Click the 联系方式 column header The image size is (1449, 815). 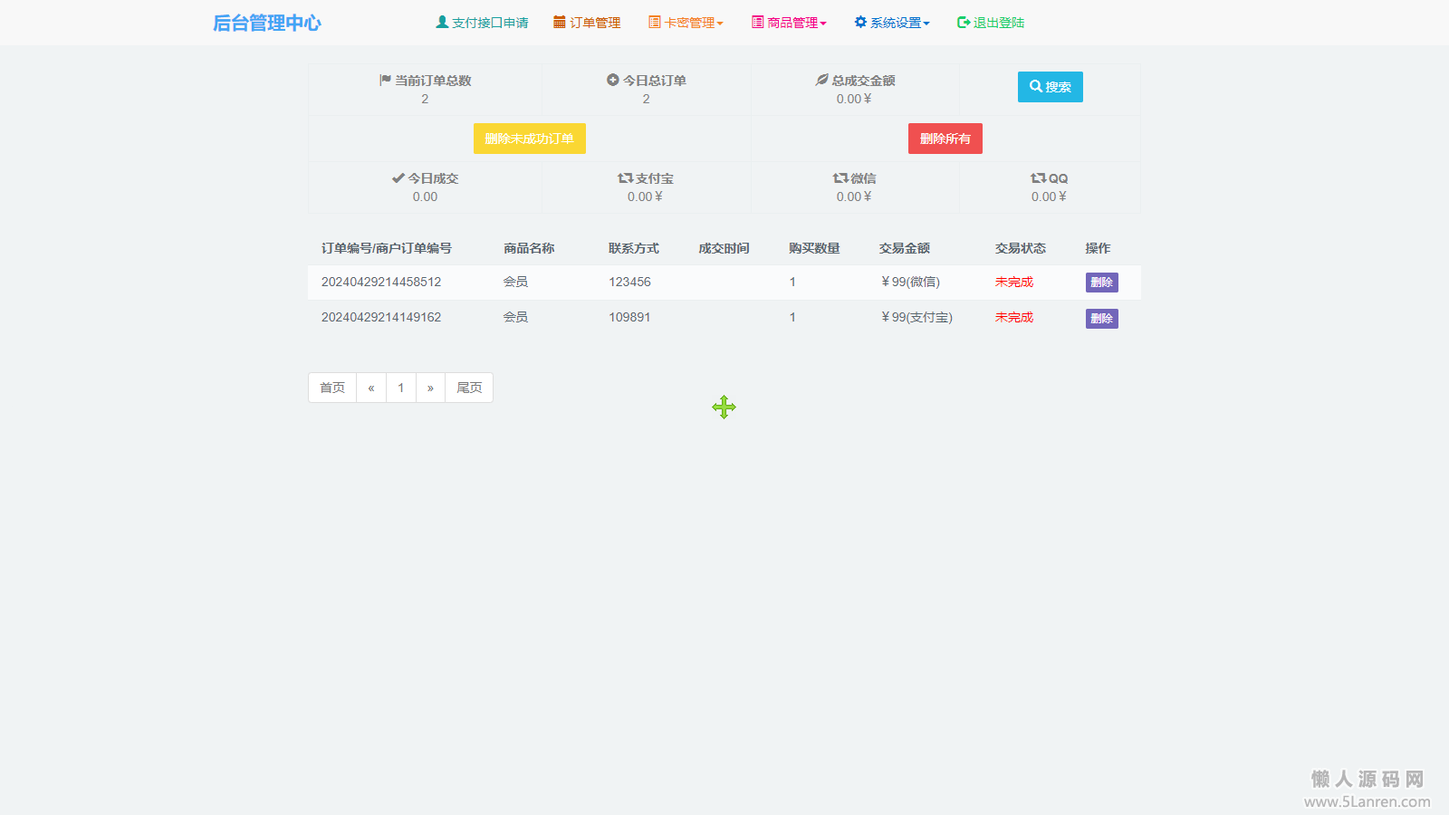point(634,248)
